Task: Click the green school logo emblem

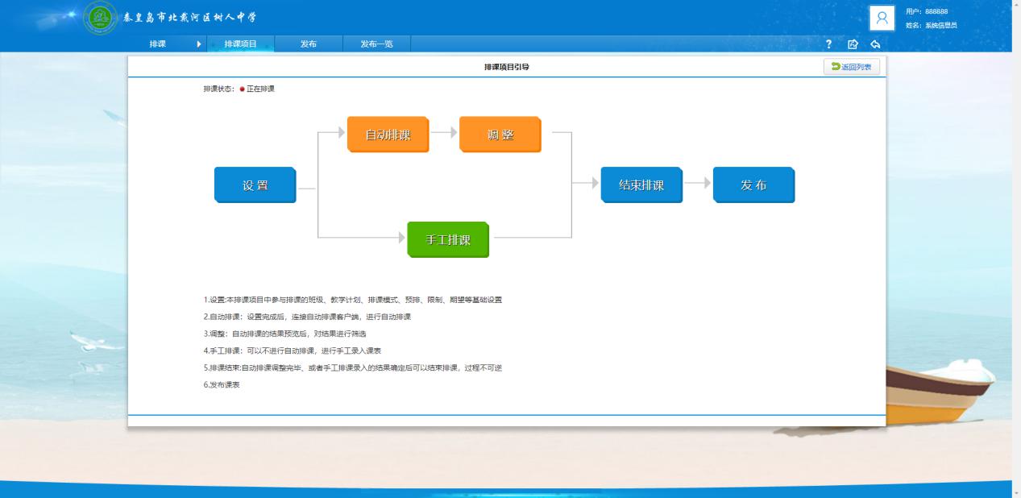Action: click(x=101, y=18)
